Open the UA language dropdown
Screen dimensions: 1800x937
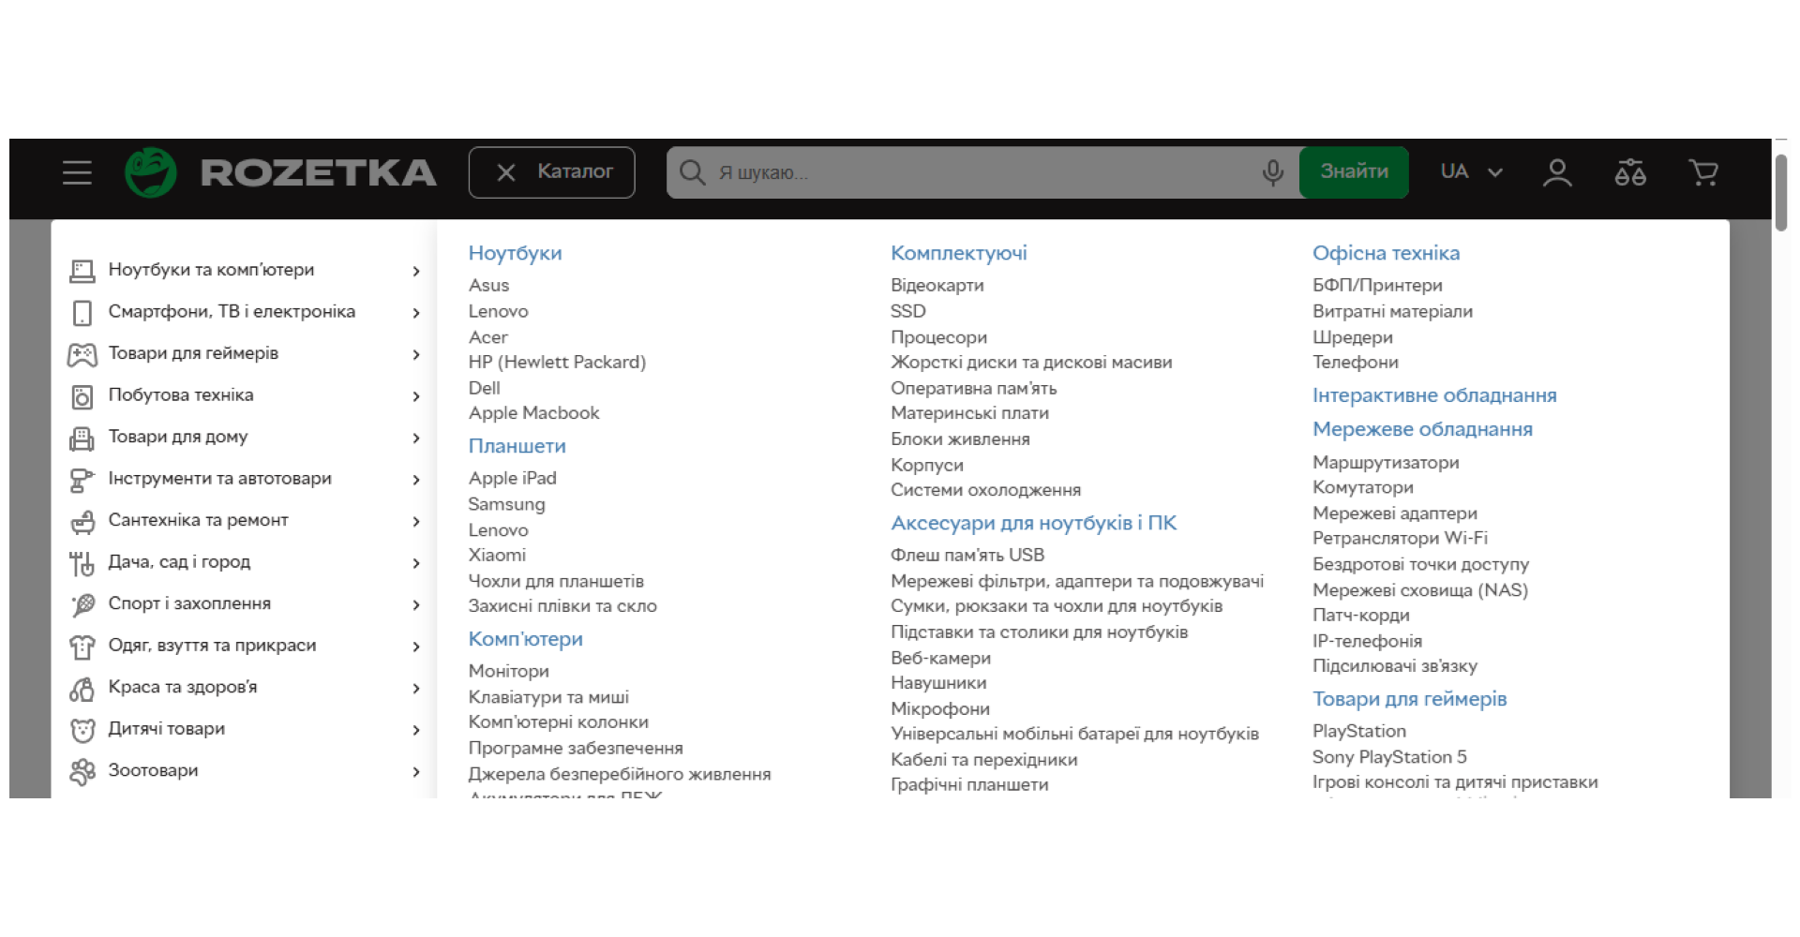click(x=1471, y=172)
